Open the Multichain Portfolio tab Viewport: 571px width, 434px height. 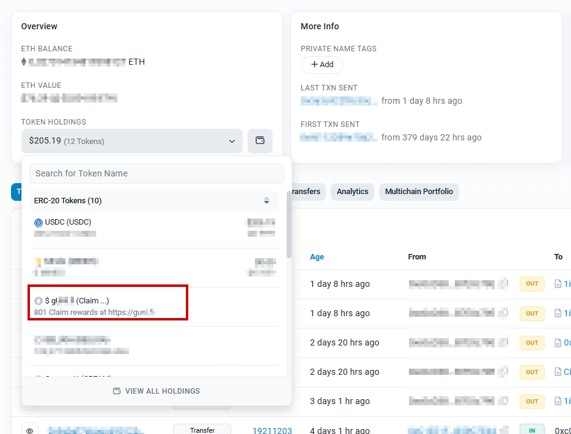pyautogui.click(x=419, y=192)
